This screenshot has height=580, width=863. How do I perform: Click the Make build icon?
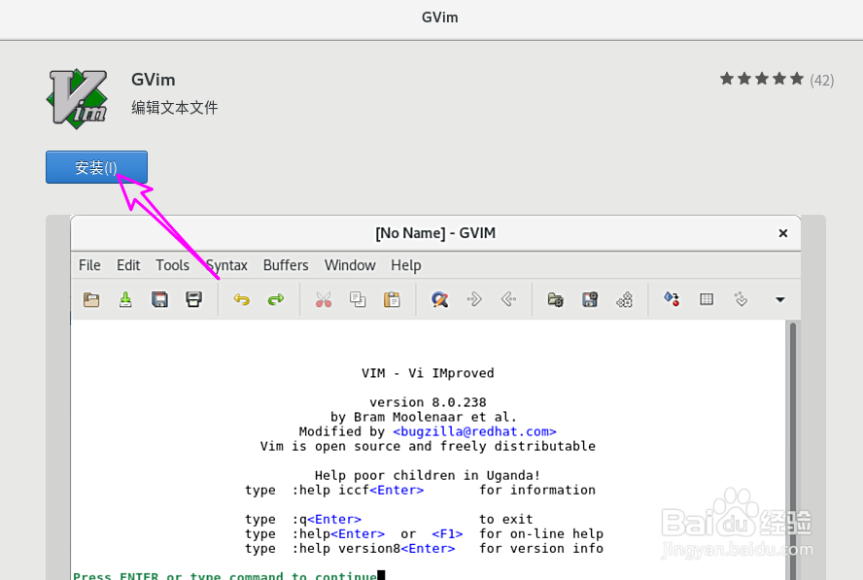672,299
